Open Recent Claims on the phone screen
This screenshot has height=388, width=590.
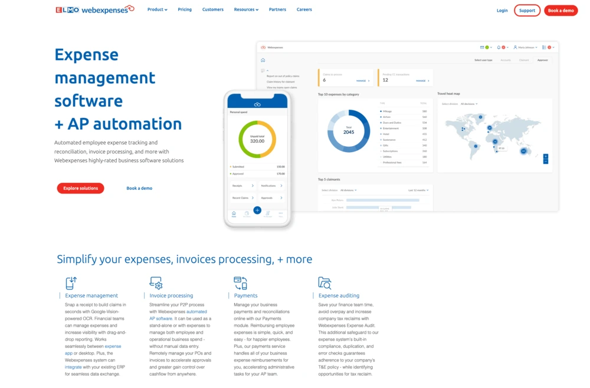click(x=243, y=198)
